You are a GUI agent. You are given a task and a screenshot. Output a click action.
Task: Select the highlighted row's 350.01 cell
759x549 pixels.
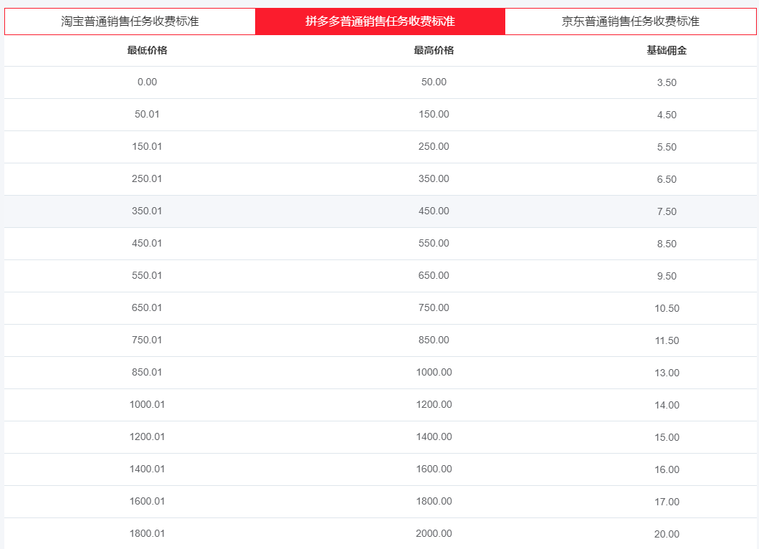pyautogui.click(x=147, y=211)
